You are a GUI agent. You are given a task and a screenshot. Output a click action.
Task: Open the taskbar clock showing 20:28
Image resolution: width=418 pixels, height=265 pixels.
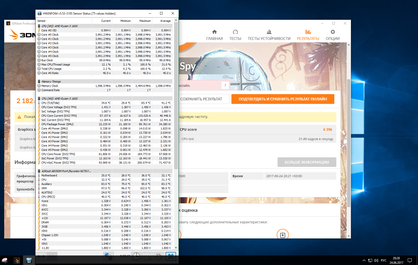click(396, 260)
